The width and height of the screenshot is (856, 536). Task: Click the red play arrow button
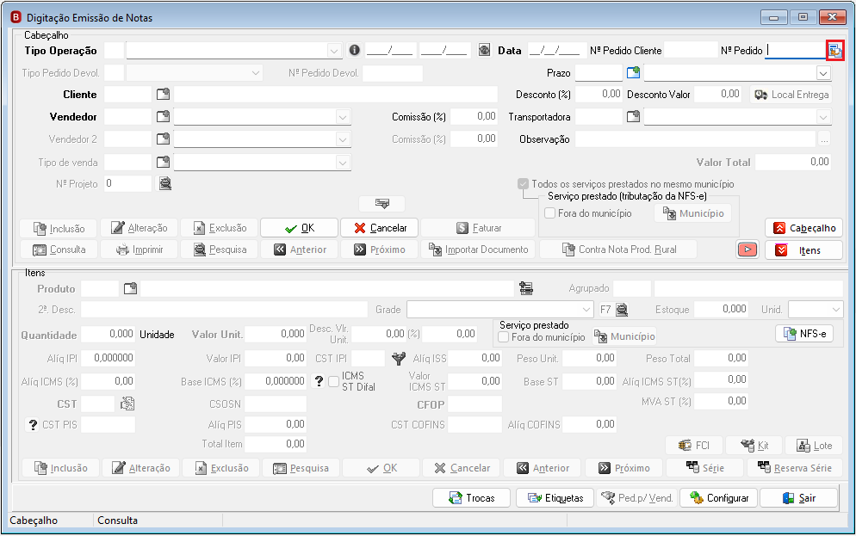click(x=747, y=250)
